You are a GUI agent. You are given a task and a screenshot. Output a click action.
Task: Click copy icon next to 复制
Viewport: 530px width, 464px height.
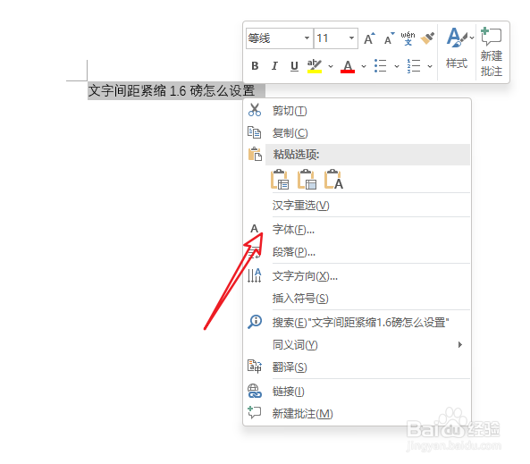[254, 132]
